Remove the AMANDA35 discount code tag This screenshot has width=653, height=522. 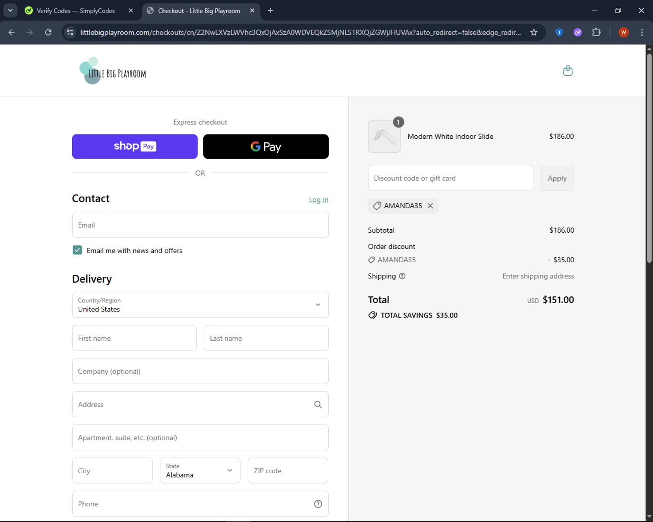click(430, 206)
